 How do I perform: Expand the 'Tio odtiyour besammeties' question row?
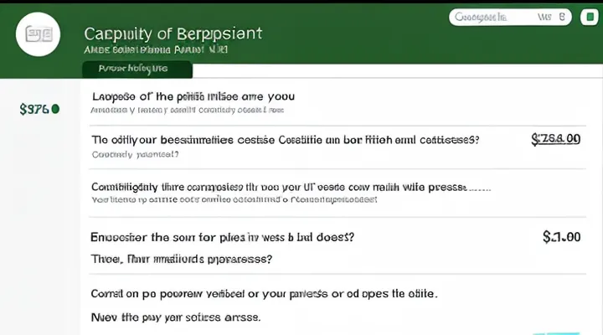coord(285,141)
